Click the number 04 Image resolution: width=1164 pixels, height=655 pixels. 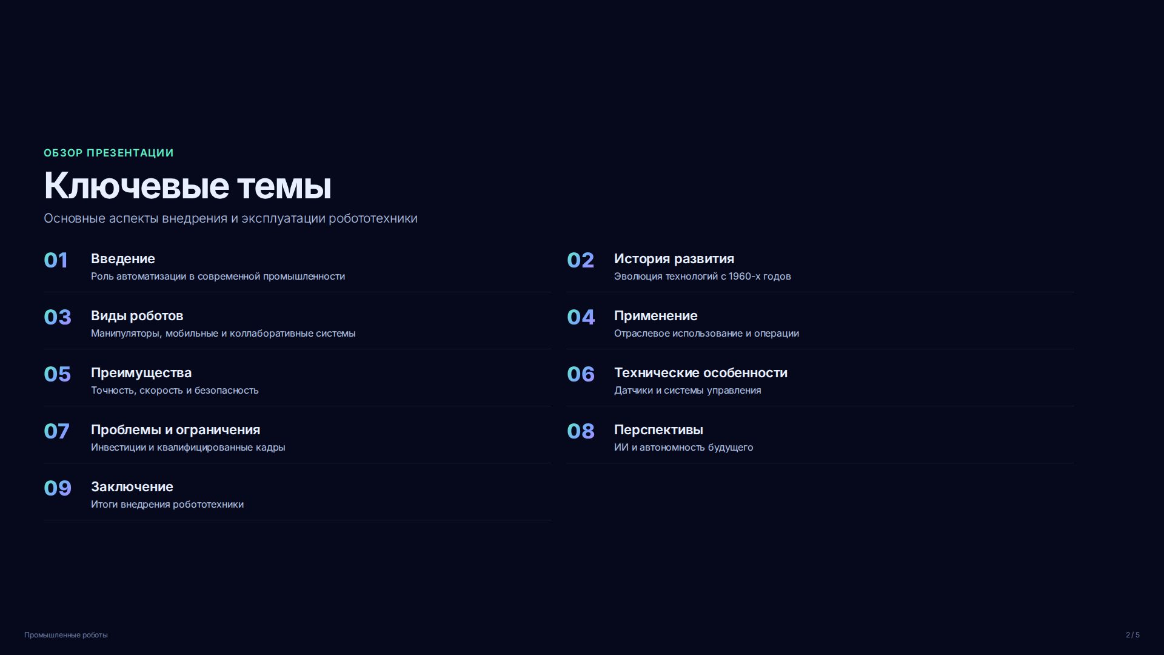pos(581,317)
